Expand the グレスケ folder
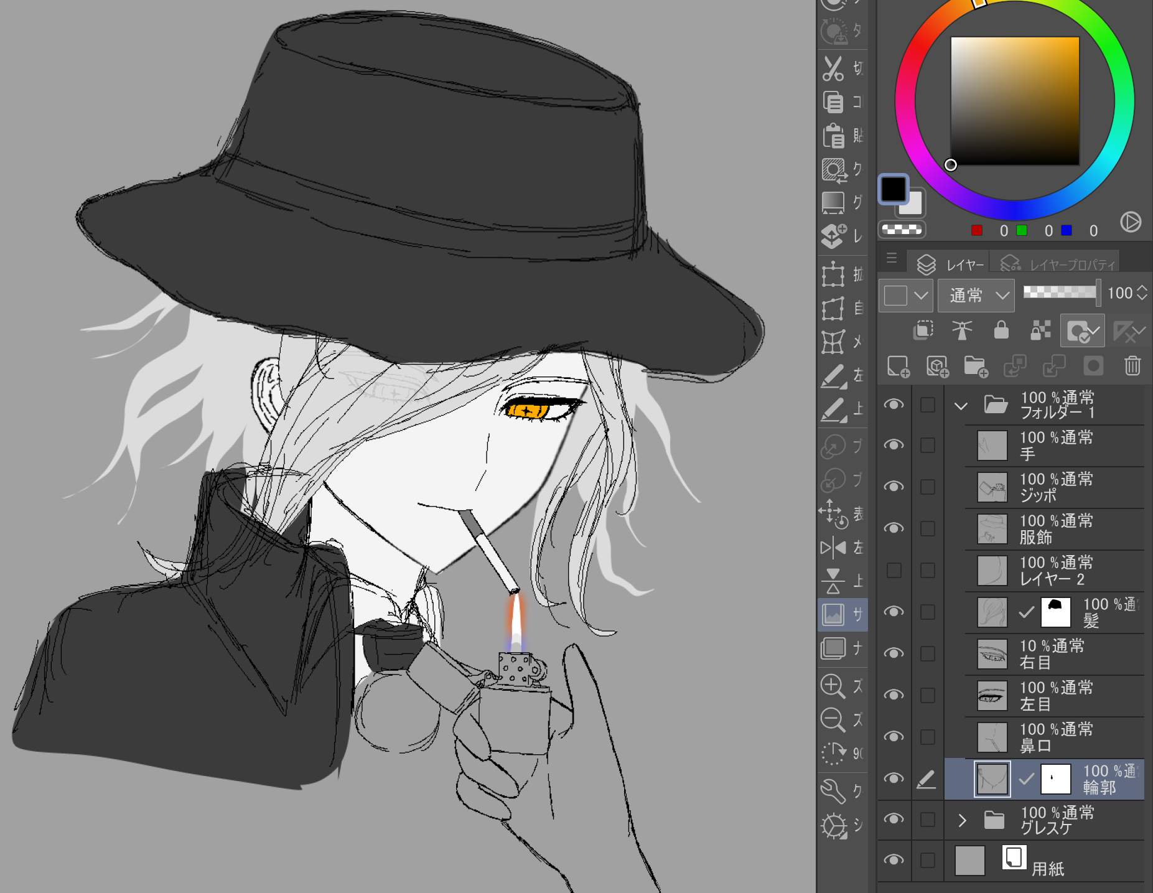 coord(962,820)
